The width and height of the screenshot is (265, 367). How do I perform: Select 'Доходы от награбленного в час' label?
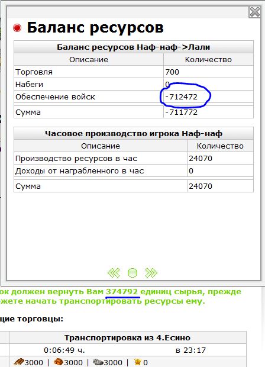(x=79, y=171)
